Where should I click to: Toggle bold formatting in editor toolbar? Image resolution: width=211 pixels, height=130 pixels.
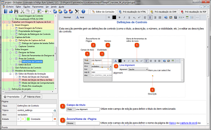click(x=119, y=17)
